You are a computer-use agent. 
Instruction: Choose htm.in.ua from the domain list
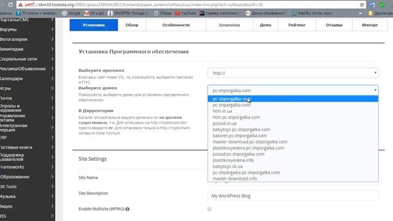click(293, 111)
